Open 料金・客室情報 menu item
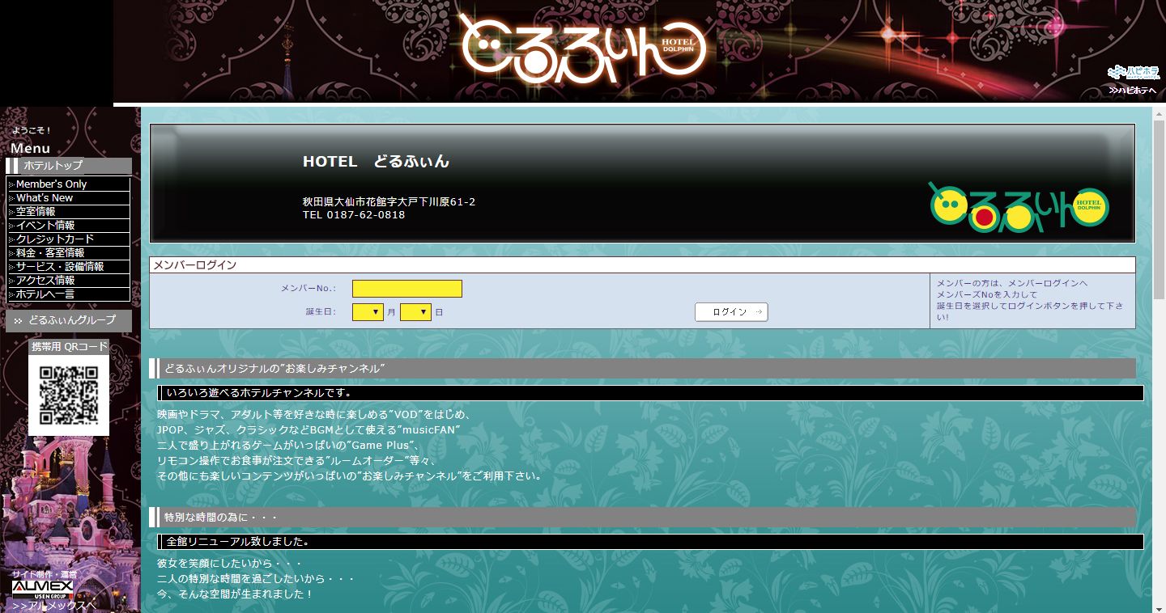 click(69, 253)
